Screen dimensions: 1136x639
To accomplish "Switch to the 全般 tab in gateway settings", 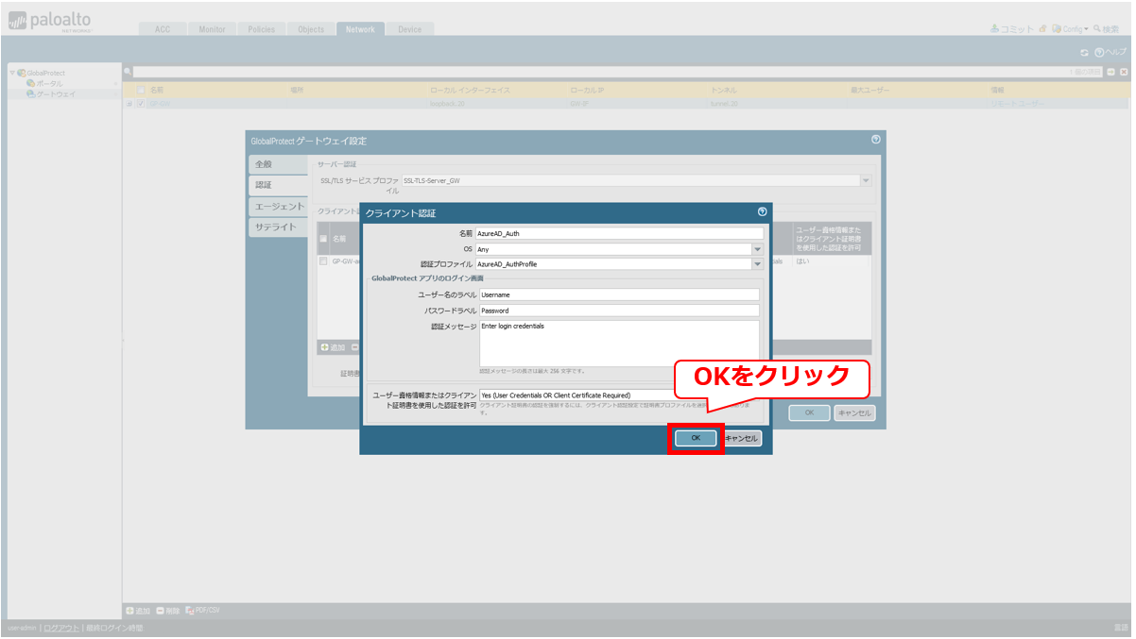I will [278, 164].
